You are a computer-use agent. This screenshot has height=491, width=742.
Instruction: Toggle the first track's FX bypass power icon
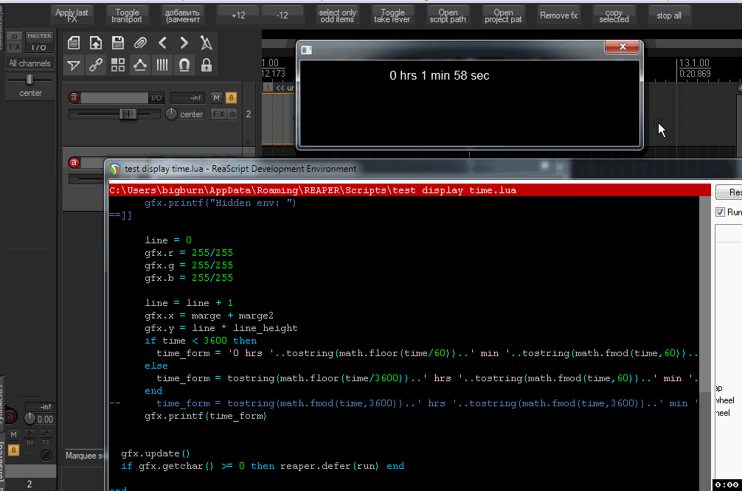pyautogui.click(x=232, y=114)
